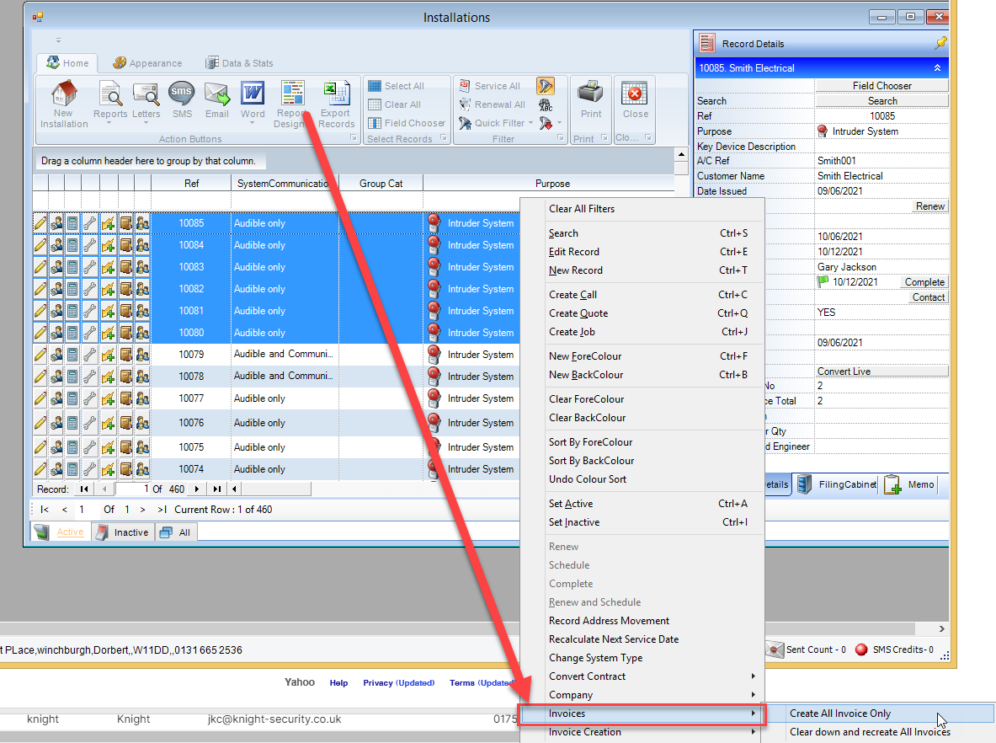Click the Convert Live button
Image resolution: width=996 pixels, height=743 pixels.
coord(881,371)
